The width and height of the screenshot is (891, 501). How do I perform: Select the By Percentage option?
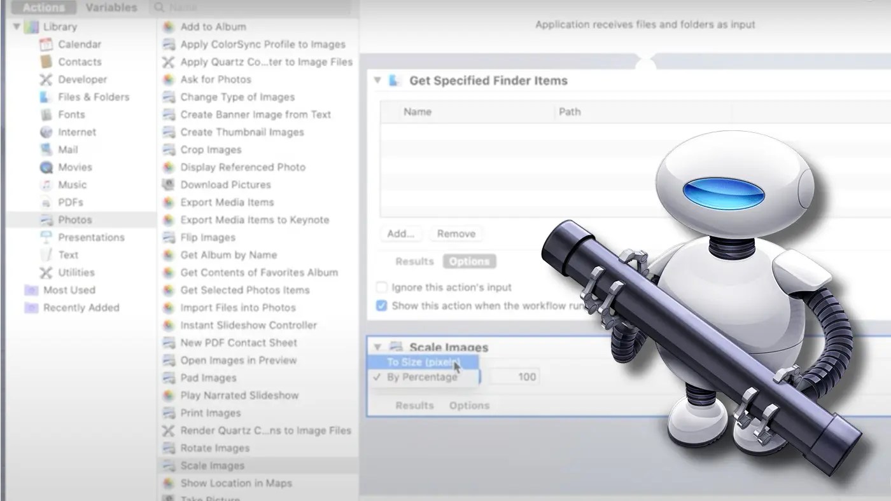click(x=424, y=376)
